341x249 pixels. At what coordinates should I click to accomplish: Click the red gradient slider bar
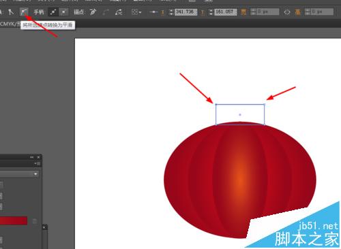(14, 220)
